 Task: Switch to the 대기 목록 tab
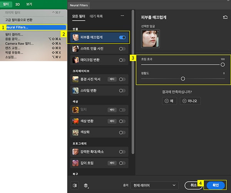pos(96,16)
